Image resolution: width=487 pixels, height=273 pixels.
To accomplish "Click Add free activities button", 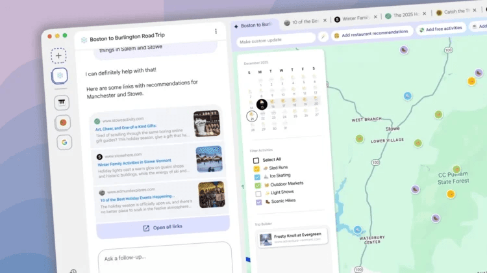I will coord(440,29).
